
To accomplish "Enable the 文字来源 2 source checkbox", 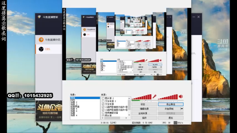I will tap(103, 101).
